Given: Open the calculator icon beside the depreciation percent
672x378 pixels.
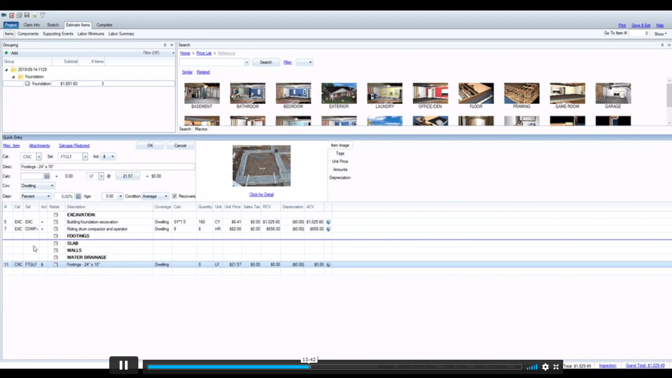Looking at the screenshot, I should coord(78,196).
